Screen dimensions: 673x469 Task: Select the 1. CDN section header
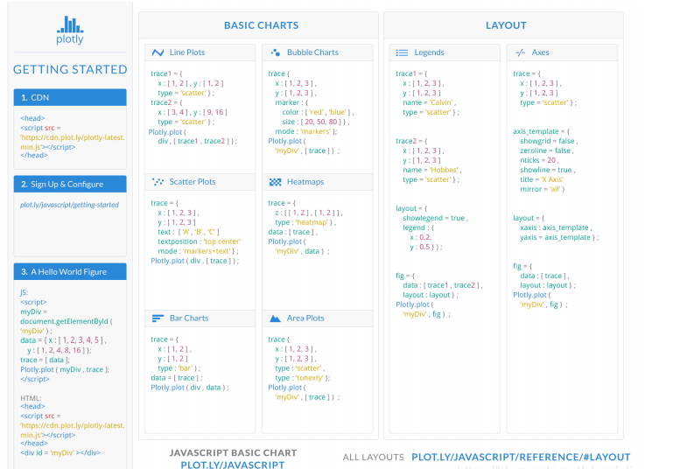click(70, 97)
